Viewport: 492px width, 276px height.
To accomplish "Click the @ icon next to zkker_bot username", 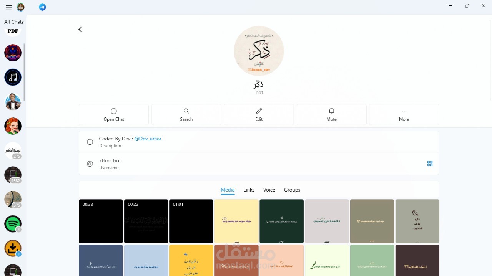I will click(90, 164).
